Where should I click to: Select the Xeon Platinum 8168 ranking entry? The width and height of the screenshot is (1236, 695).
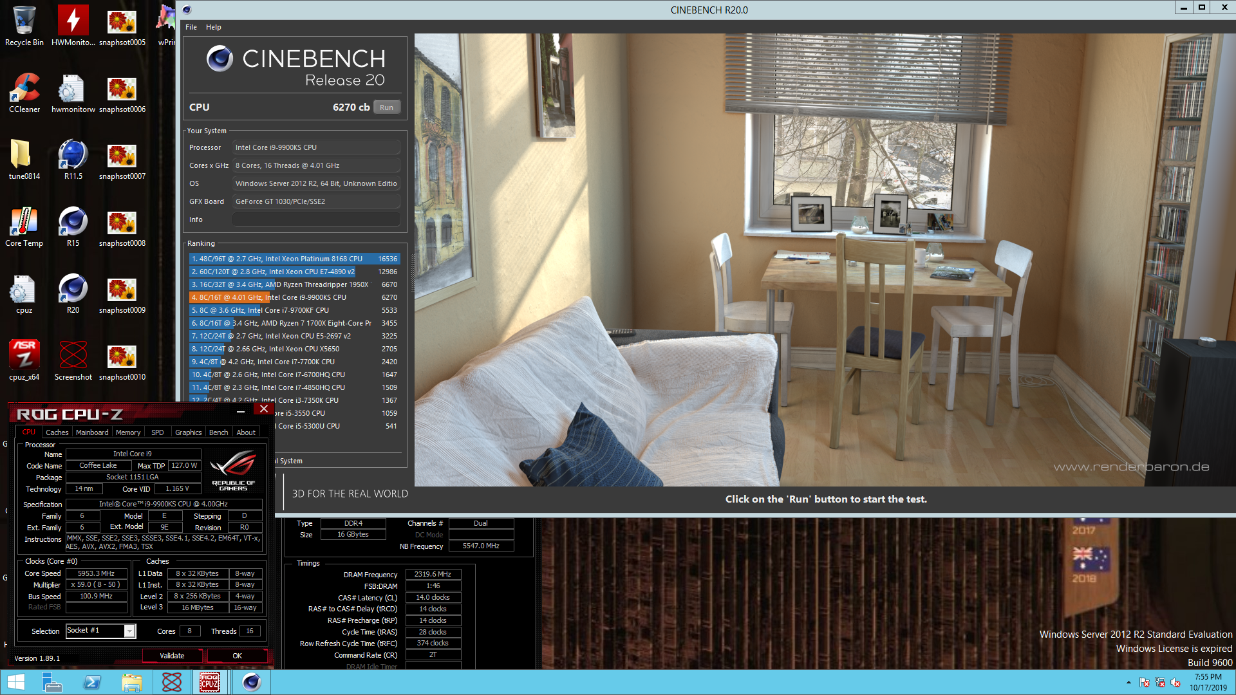(x=294, y=259)
